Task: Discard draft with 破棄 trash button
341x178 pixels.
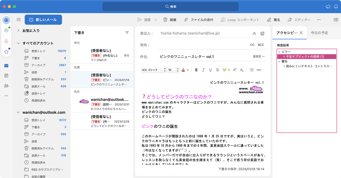Action: 170,20
